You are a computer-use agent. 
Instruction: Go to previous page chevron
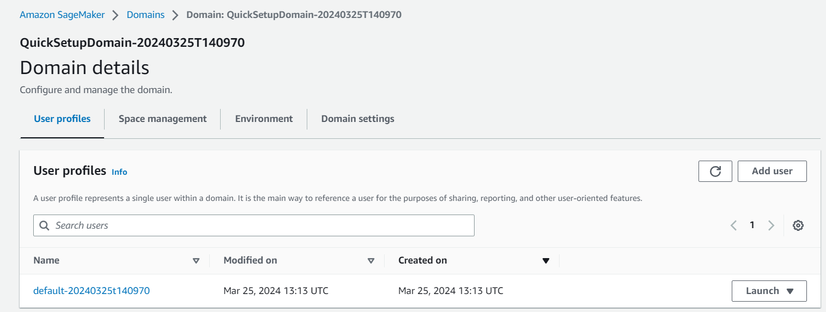tap(734, 225)
